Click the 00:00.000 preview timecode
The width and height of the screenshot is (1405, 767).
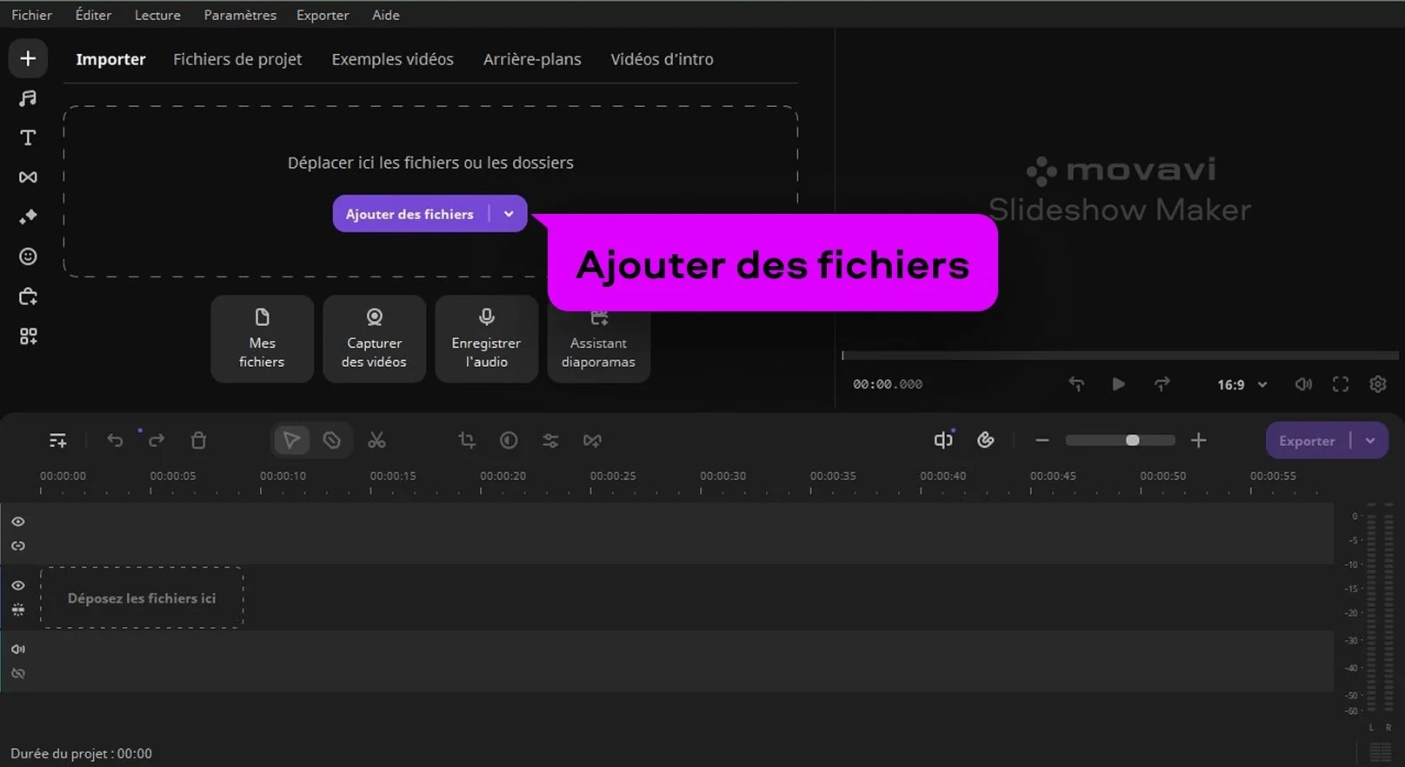[x=888, y=384]
